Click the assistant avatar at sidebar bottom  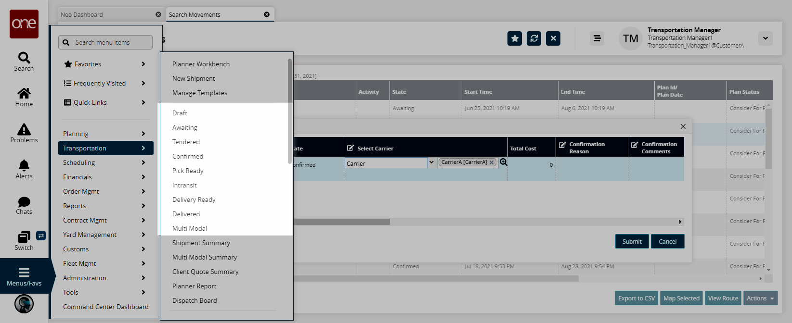coord(24,304)
